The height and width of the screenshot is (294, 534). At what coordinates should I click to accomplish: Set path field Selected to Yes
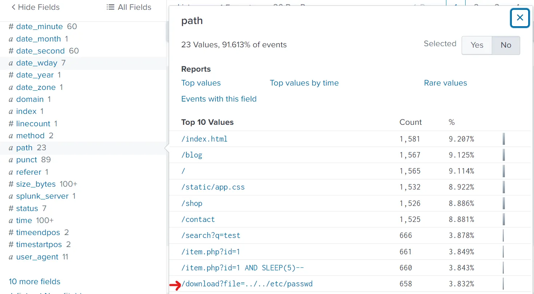pos(477,45)
